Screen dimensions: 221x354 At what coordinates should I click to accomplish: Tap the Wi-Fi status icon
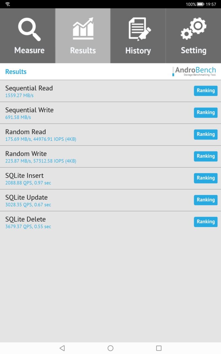pyautogui.click(x=8, y=4)
